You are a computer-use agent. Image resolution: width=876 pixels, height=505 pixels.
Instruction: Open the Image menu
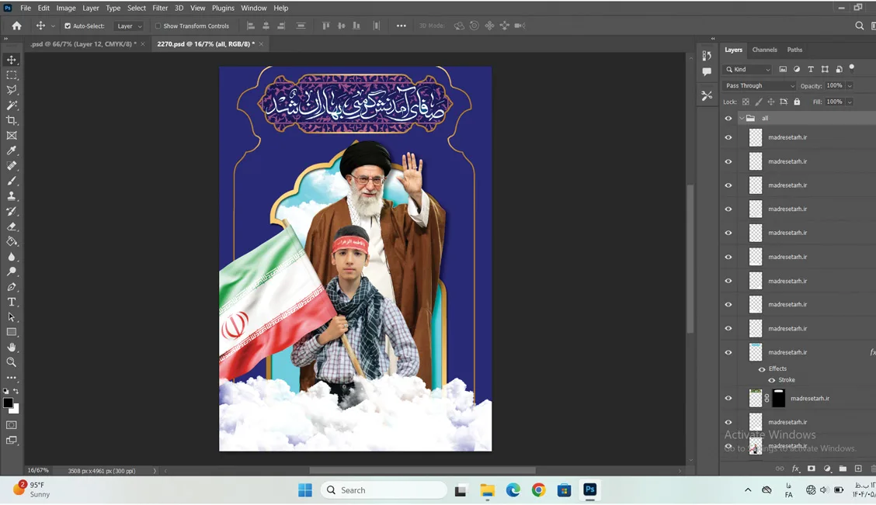pyautogui.click(x=66, y=8)
